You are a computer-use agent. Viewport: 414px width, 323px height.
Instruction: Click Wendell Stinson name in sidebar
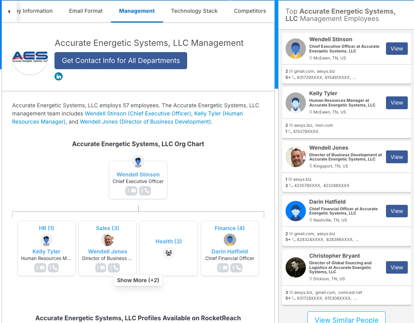tap(331, 39)
